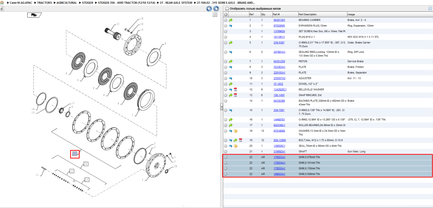Click package box icon on WASHER row

click(236, 131)
